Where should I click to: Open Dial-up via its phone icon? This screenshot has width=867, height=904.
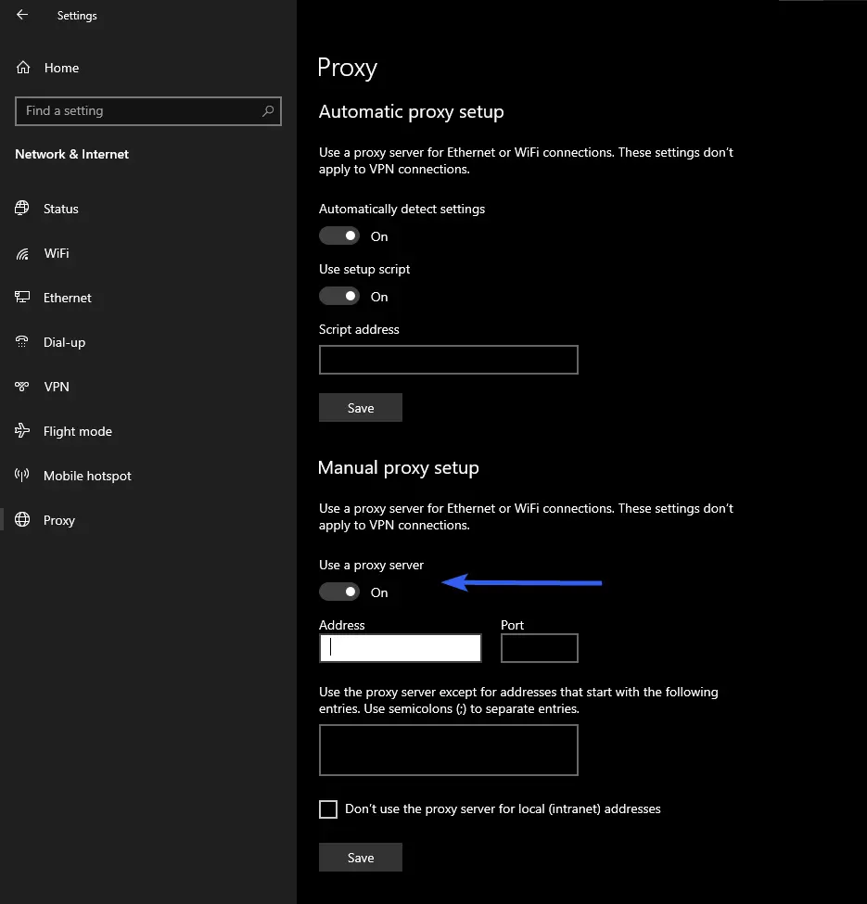coord(22,342)
